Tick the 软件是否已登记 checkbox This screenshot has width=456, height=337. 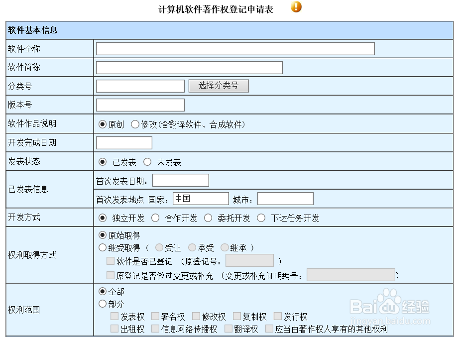click(x=110, y=261)
